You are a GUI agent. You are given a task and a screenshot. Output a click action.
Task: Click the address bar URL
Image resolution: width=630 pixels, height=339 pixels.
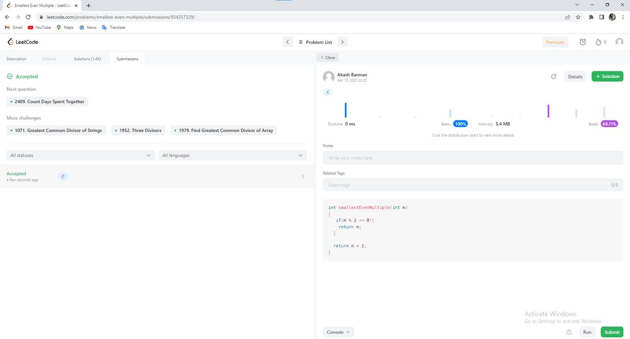tap(120, 17)
